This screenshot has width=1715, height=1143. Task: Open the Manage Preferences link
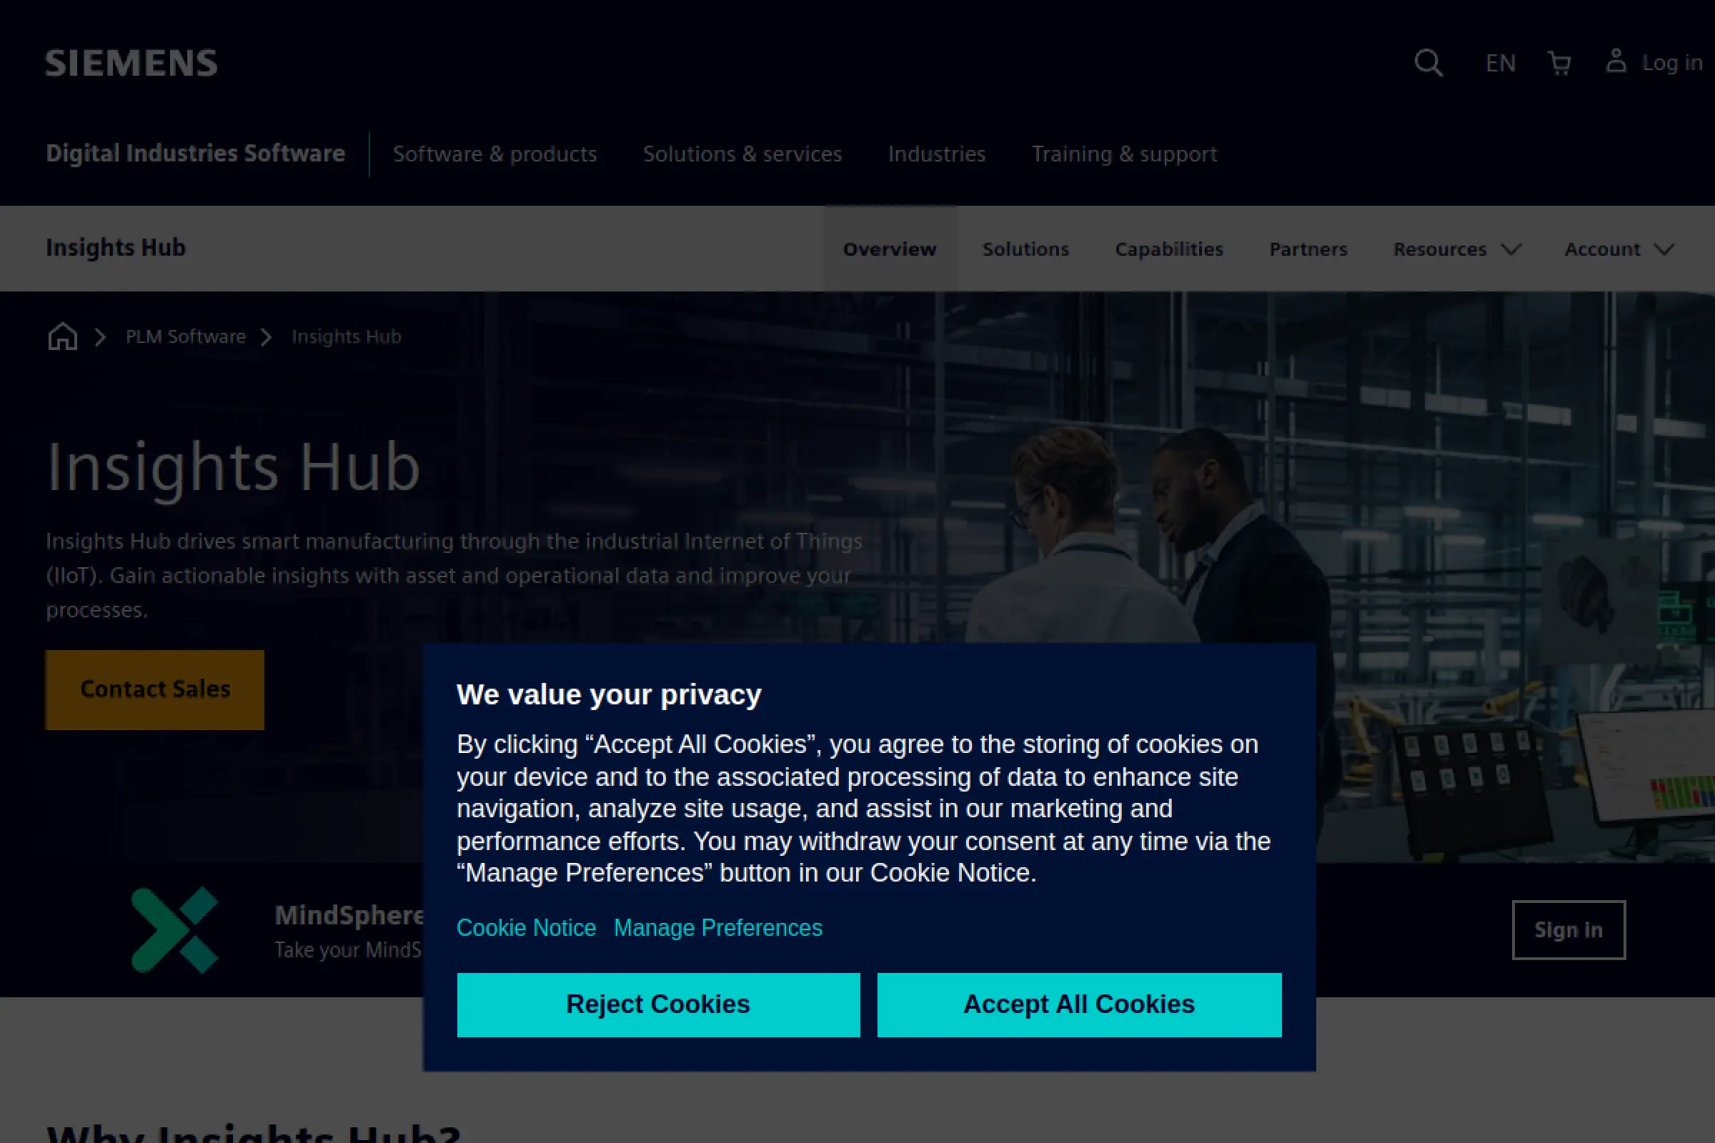click(717, 927)
